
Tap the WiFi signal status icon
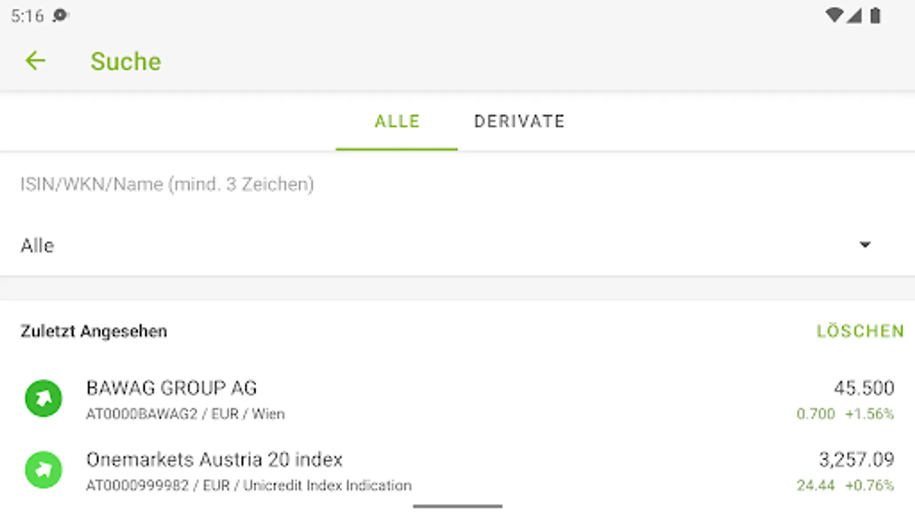point(834,15)
